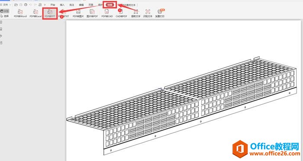Viewport: 303px width, 161px height.
Task: Open the sidebar magnifier-on-page icon
Action: (x=1, y=29)
